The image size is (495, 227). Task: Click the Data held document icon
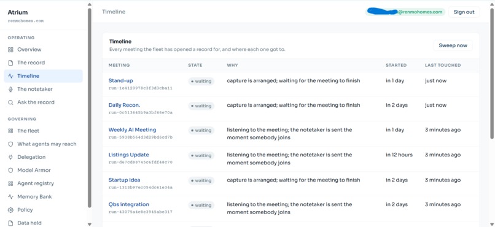[x=10, y=223]
